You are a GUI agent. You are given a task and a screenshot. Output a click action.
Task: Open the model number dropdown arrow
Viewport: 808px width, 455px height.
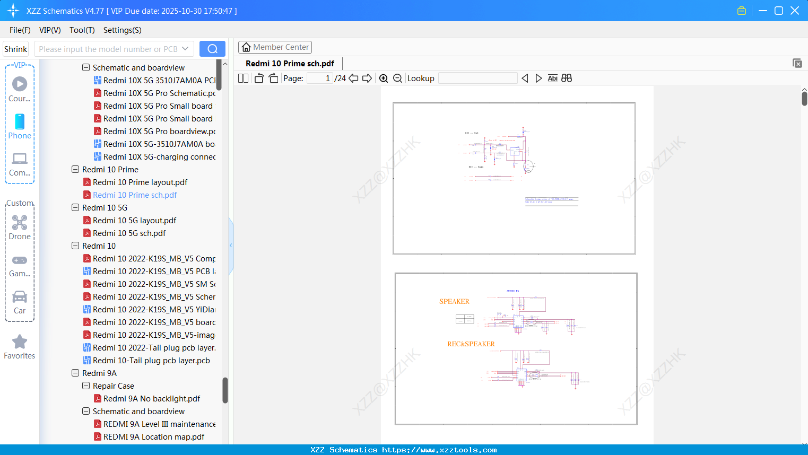click(x=185, y=49)
